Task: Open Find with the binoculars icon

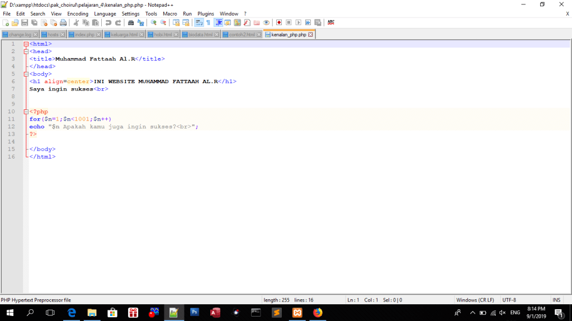Action: 131,23
